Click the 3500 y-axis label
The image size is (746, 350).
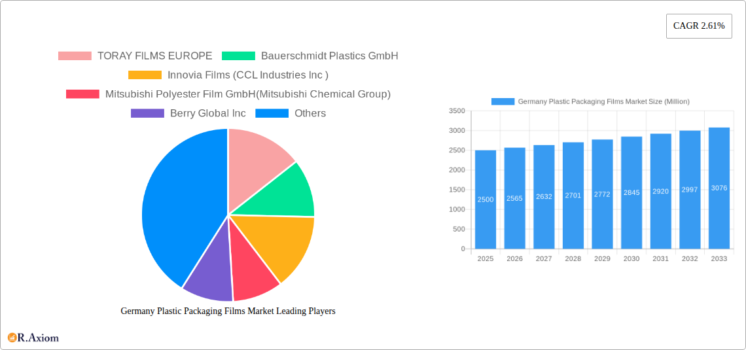457,111
